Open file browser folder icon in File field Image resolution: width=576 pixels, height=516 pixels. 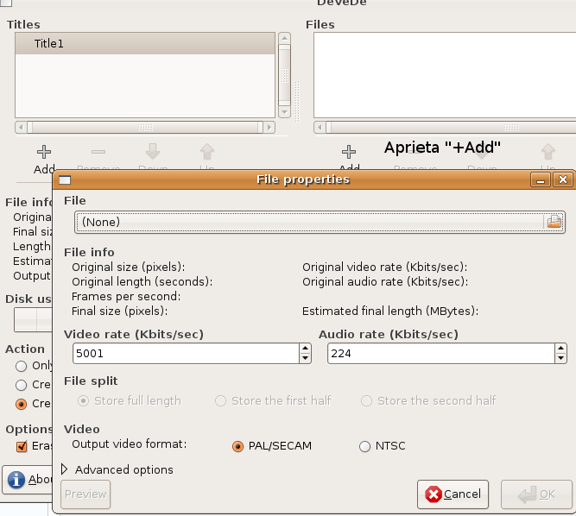point(554,222)
